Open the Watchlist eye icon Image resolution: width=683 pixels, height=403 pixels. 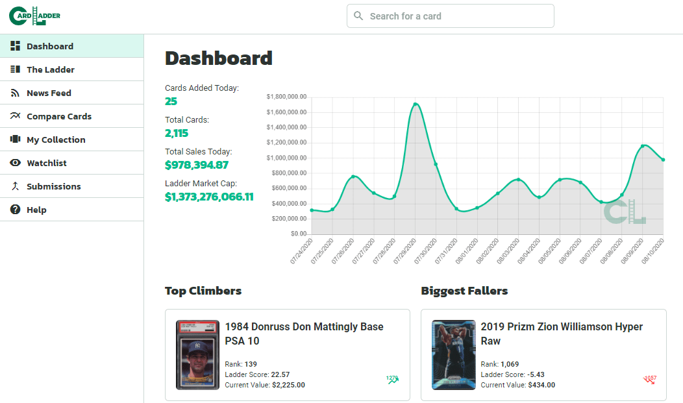(14, 162)
